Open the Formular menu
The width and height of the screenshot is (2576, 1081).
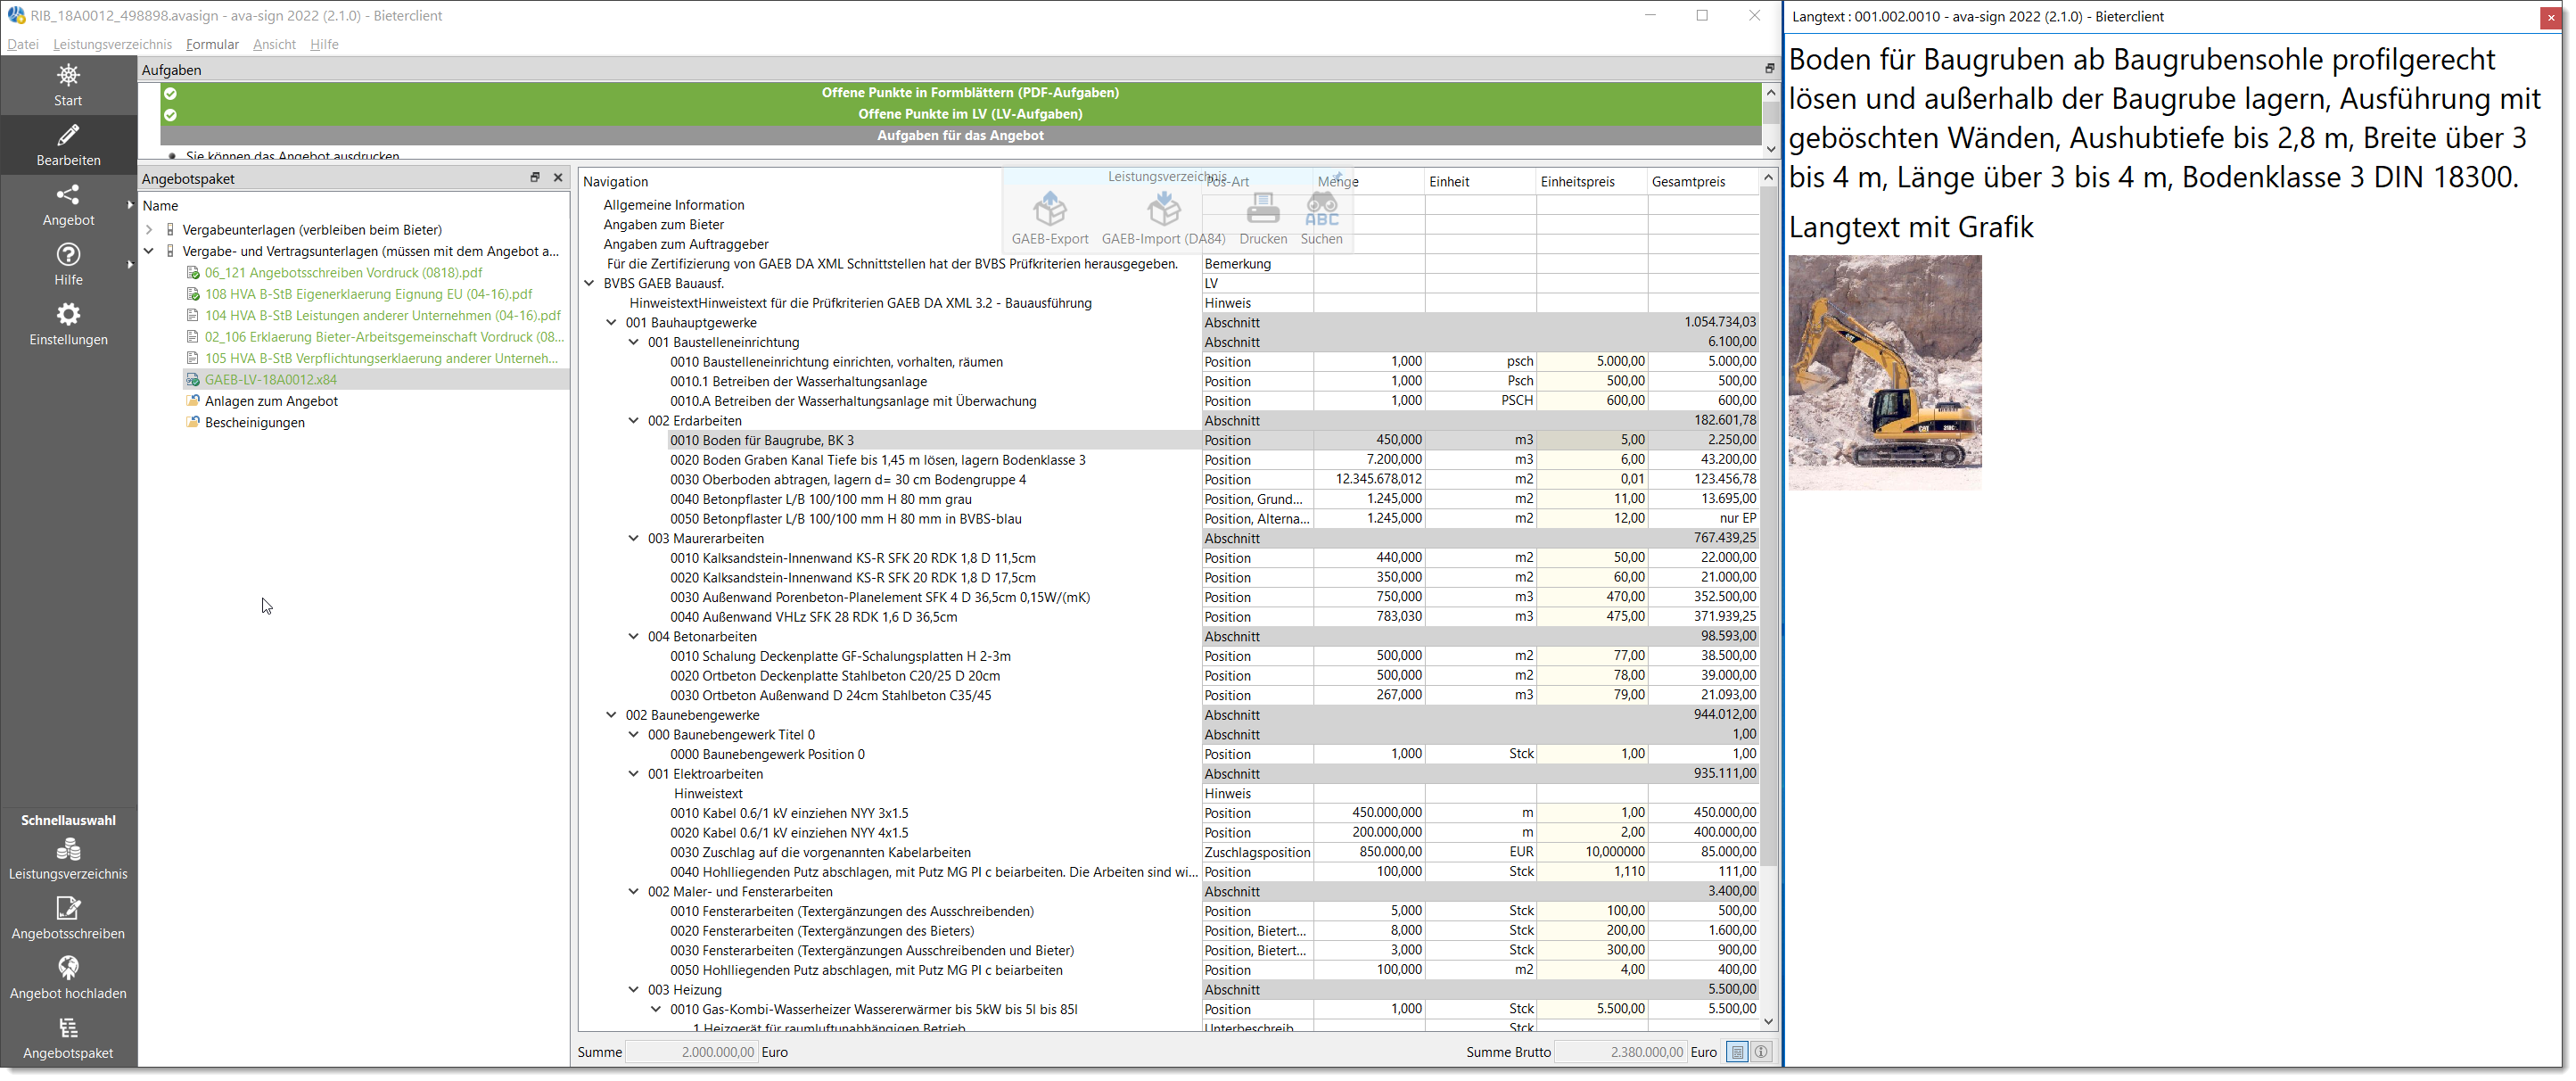pos(212,44)
